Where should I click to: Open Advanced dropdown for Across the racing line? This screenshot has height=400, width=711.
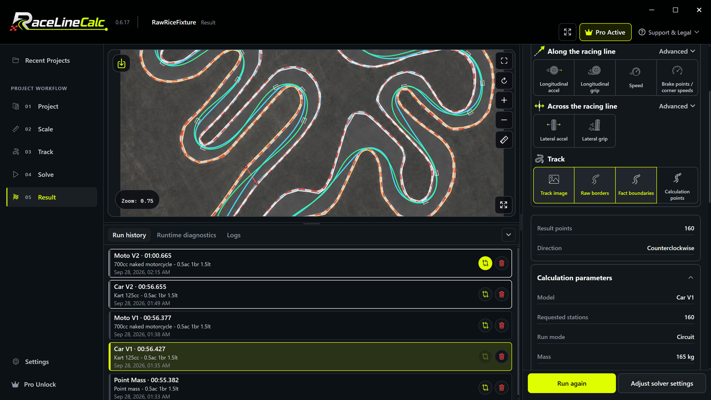coord(677,106)
